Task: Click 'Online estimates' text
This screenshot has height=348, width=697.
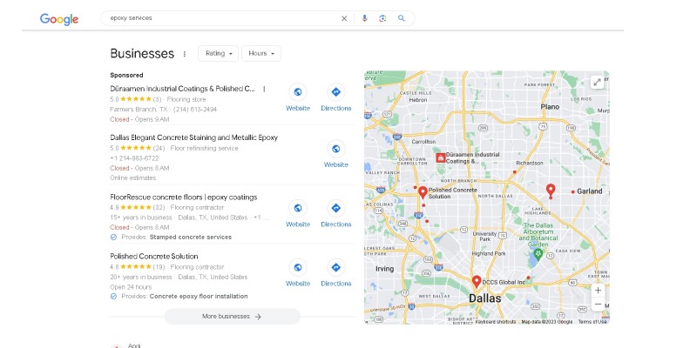Action: 133,177
